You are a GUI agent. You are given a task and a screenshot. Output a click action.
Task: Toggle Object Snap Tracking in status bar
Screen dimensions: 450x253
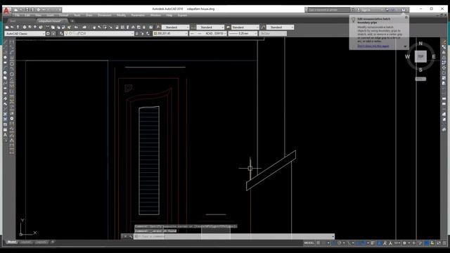[x=357, y=243]
